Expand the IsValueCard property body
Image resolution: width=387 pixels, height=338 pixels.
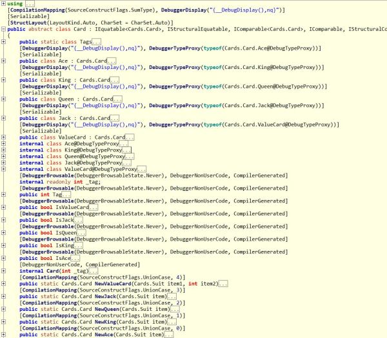pyautogui.click(x=3, y=208)
